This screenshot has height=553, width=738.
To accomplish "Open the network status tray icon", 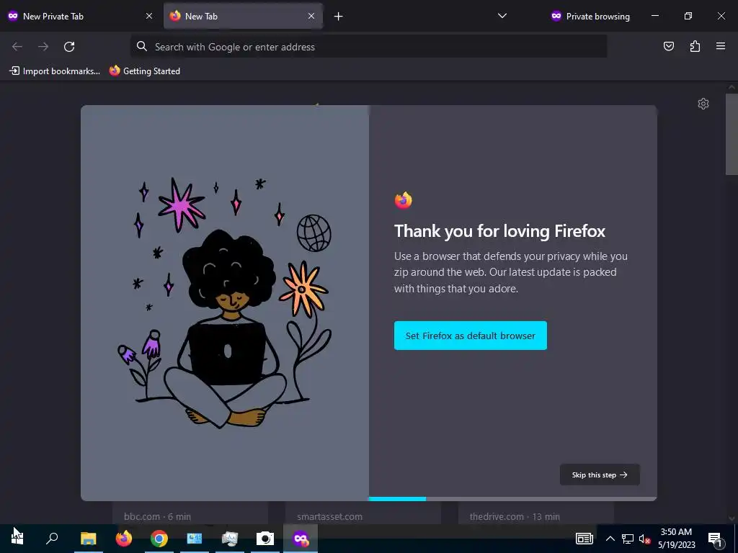I will click(628, 539).
